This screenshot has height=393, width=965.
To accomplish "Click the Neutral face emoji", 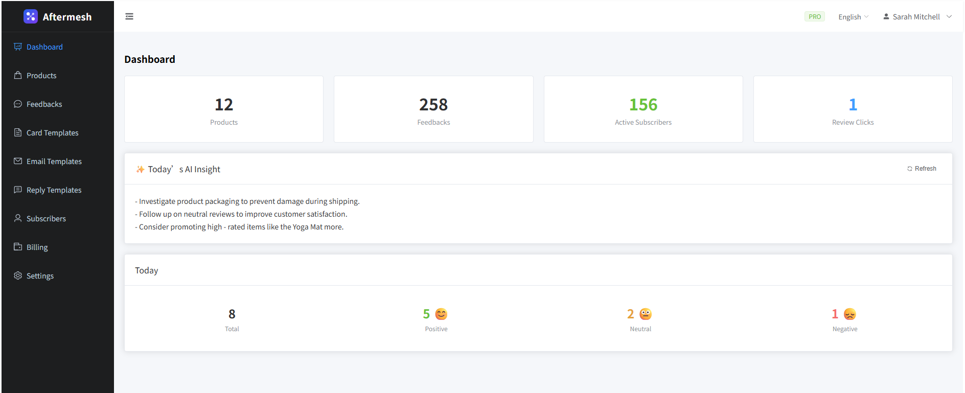I will [x=646, y=314].
